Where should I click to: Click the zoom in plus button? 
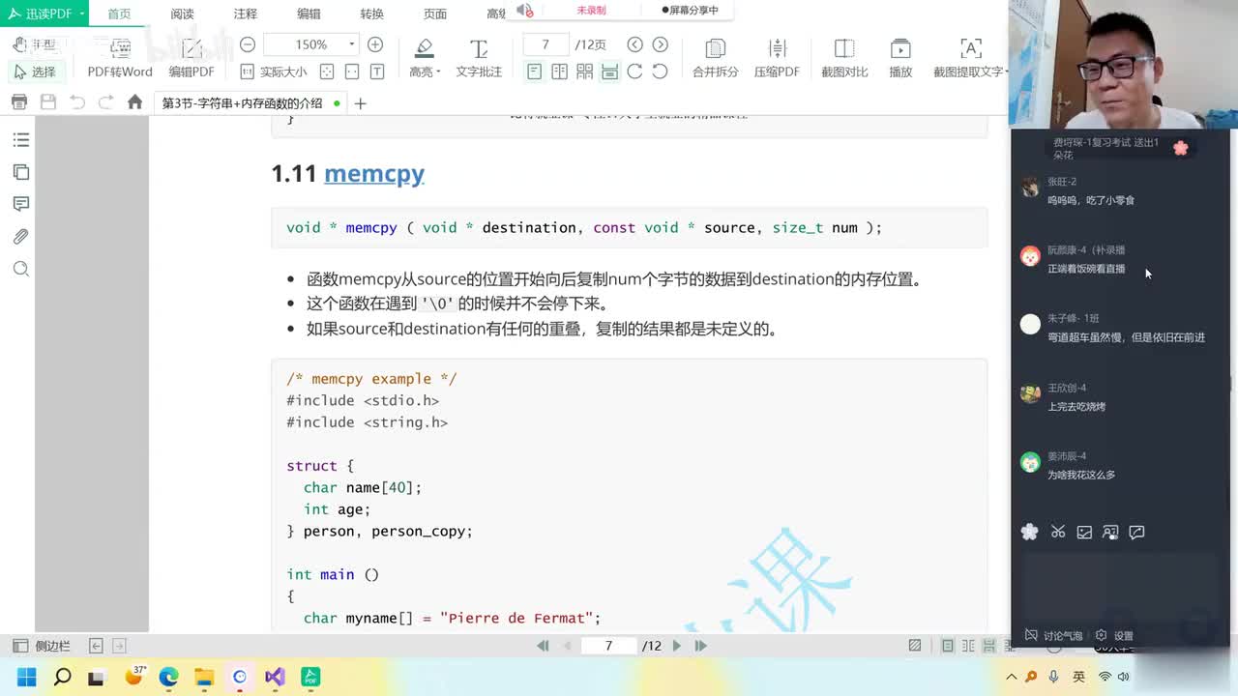pyautogui.click(x=375, y=44)
